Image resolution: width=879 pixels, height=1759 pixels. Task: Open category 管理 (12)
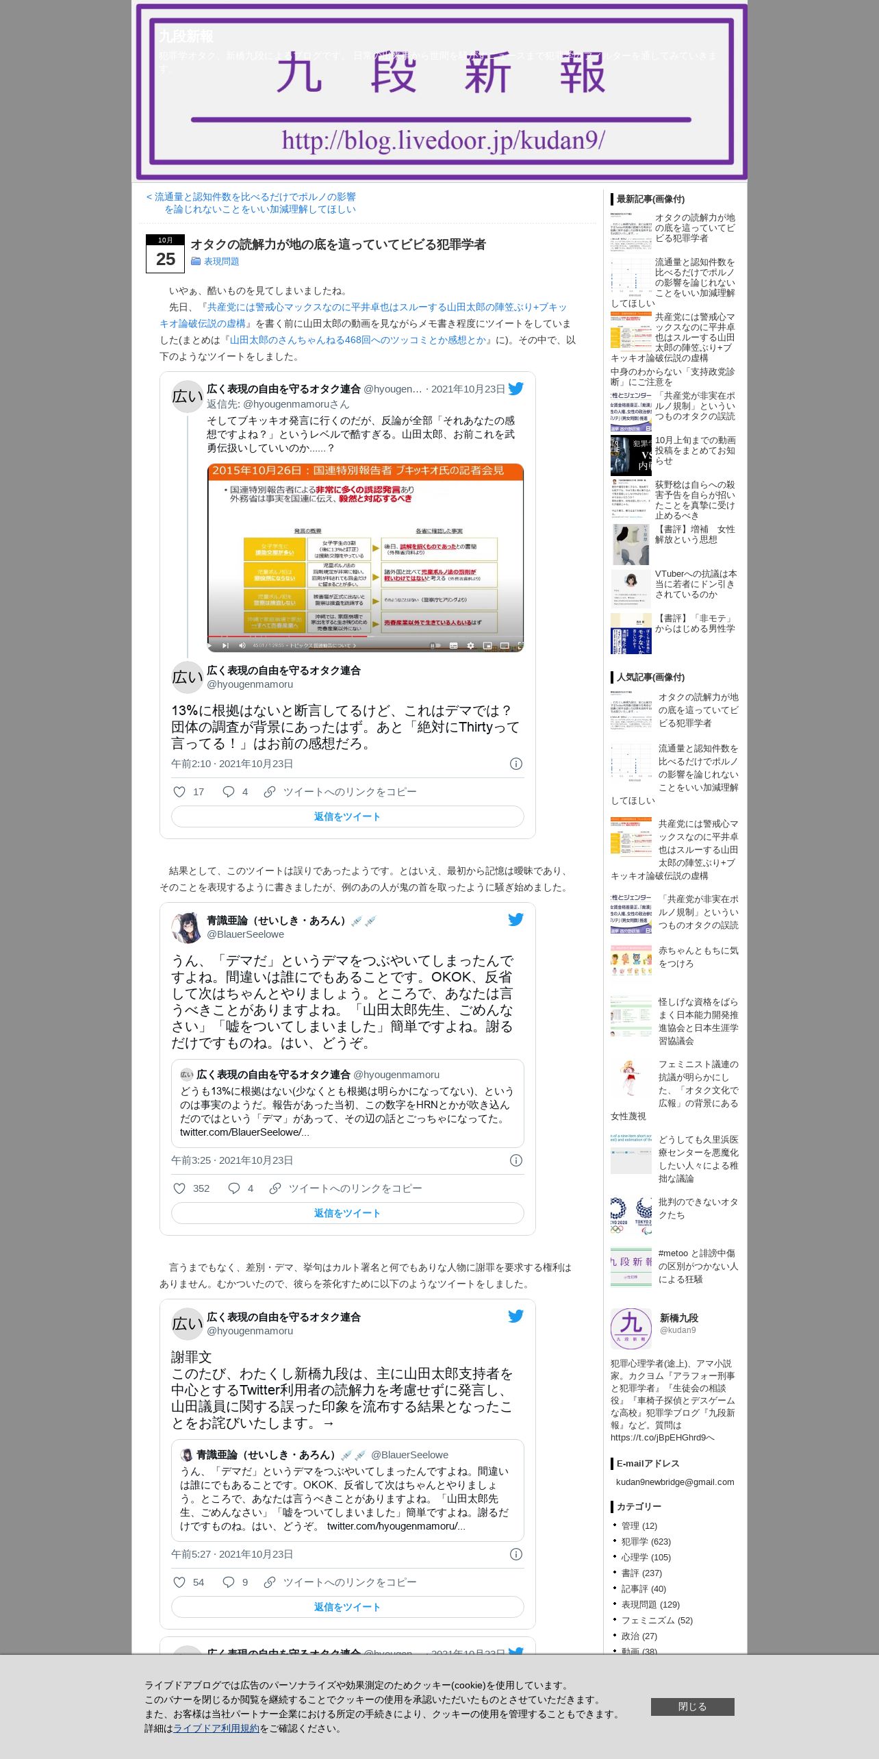tap(639, 1525)
